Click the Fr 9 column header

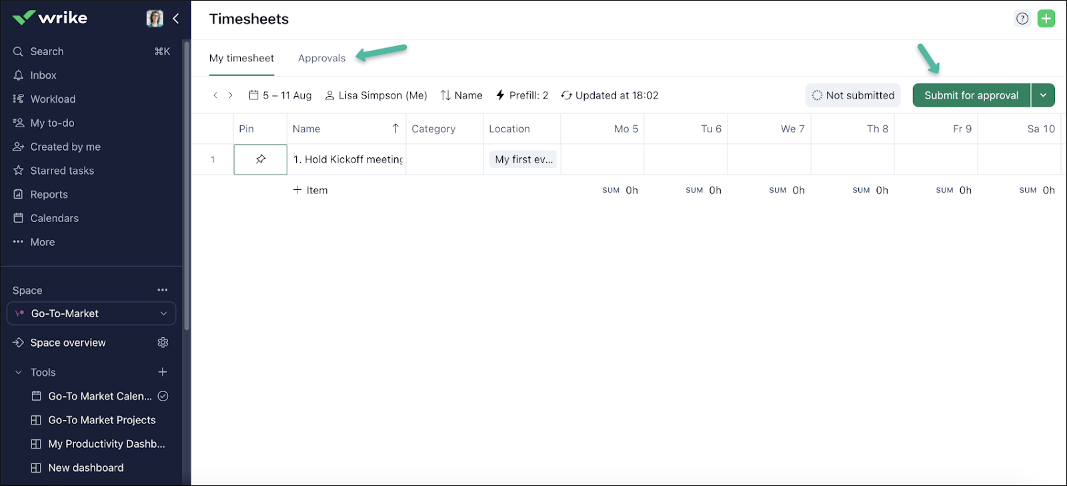[936, 129]
